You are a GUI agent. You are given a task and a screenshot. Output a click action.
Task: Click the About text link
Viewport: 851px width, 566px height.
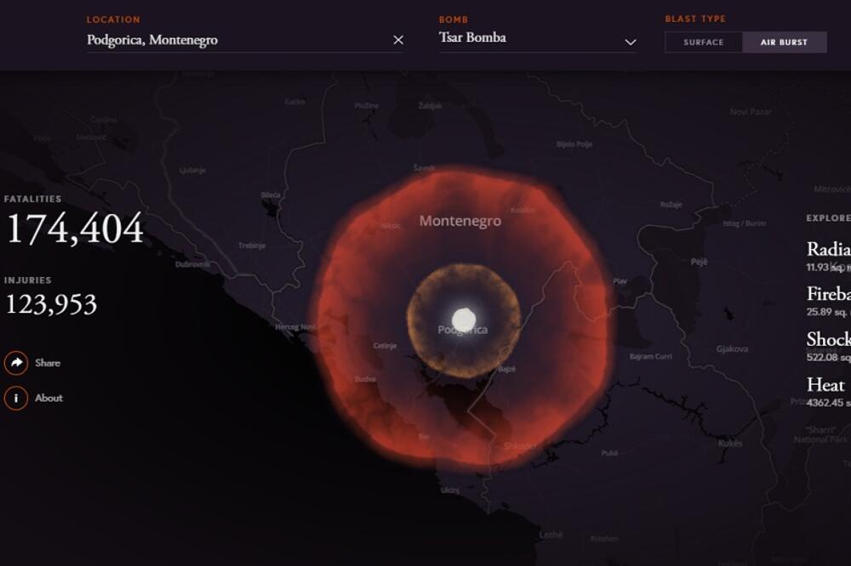click(x=49, y=398)
